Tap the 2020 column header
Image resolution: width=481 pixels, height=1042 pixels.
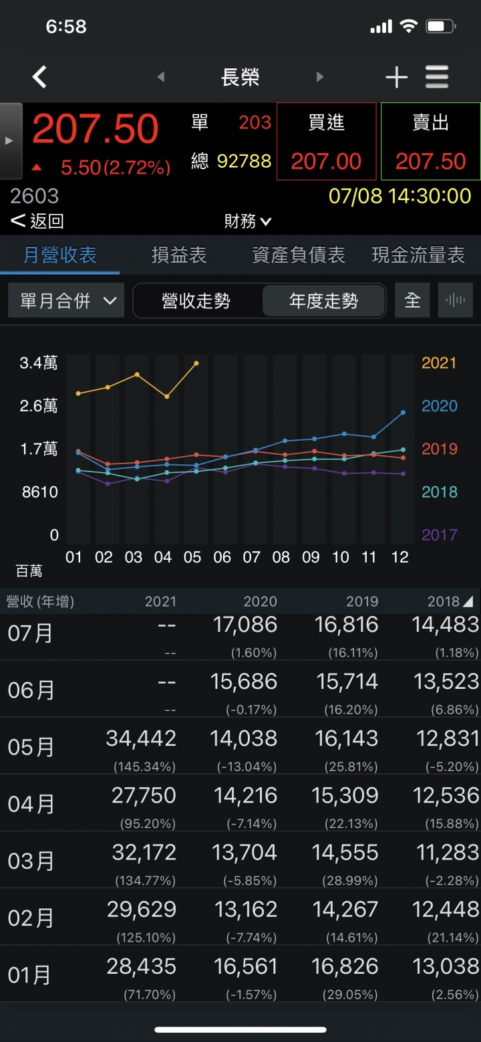click(x=261, y=601)
